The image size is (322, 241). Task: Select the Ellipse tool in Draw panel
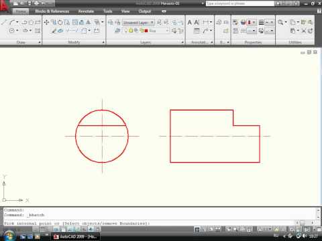pyautogui.click(x=25, y=31)
